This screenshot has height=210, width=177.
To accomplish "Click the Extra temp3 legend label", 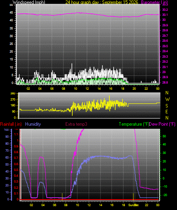I will pyautogui.click(x=76, y=124).
